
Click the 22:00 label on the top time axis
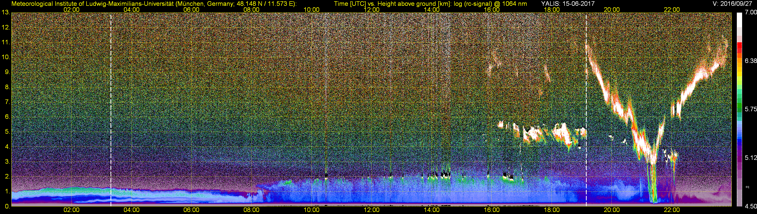(x=672, y=10)
